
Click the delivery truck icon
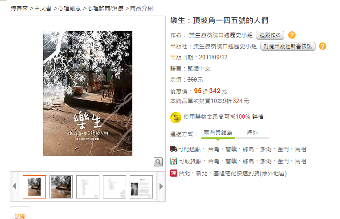tap(174, 149)
